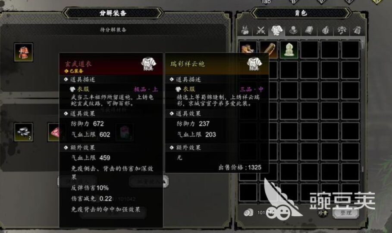Select the crossed swords weapons tab
Viewport: 392px width, 233px height.
tap(260, 31)
